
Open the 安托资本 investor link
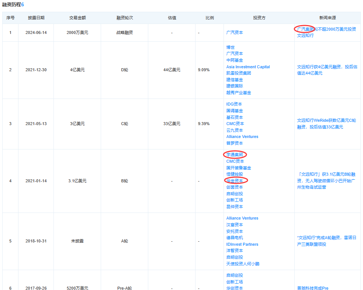(x=235, y=231)
